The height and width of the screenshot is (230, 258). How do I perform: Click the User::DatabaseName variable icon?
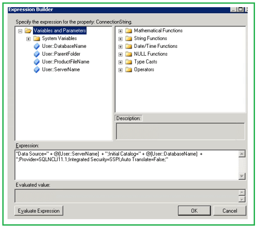click(37, 46)
